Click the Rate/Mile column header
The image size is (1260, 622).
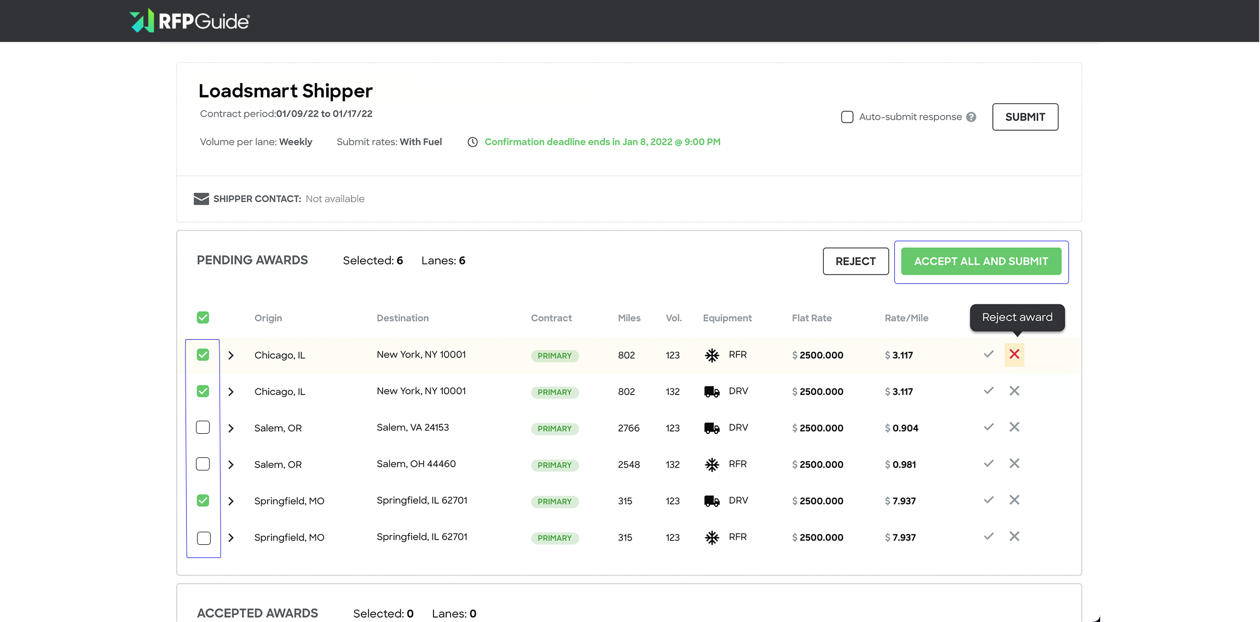(x=906, y=318)
